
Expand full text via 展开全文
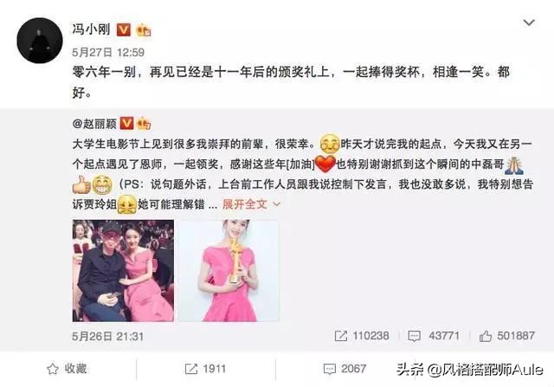[x=244, y=204]
